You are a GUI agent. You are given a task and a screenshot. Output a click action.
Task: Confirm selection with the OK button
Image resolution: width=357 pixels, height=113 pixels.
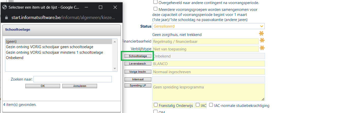43,86
